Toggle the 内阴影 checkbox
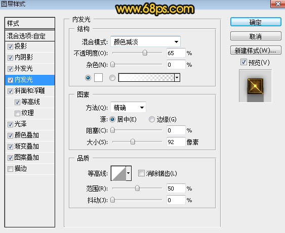Image resolution: width=285 pixels, height=233 pixels. [x=10, y=58]
